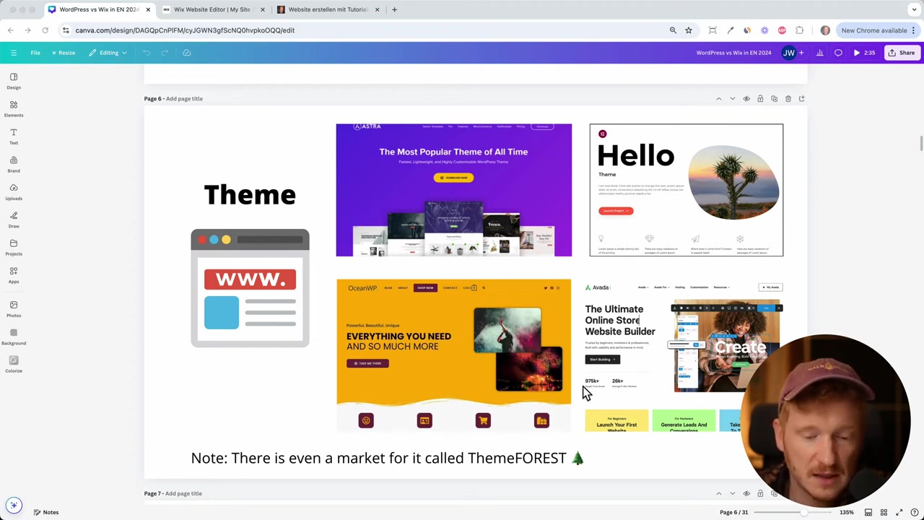Select the ThemeFOREST note text
The width and height of the screenshot is (924, 520).
387,458
